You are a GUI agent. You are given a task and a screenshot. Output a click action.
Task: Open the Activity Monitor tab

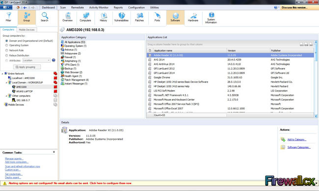pos(99,7)
